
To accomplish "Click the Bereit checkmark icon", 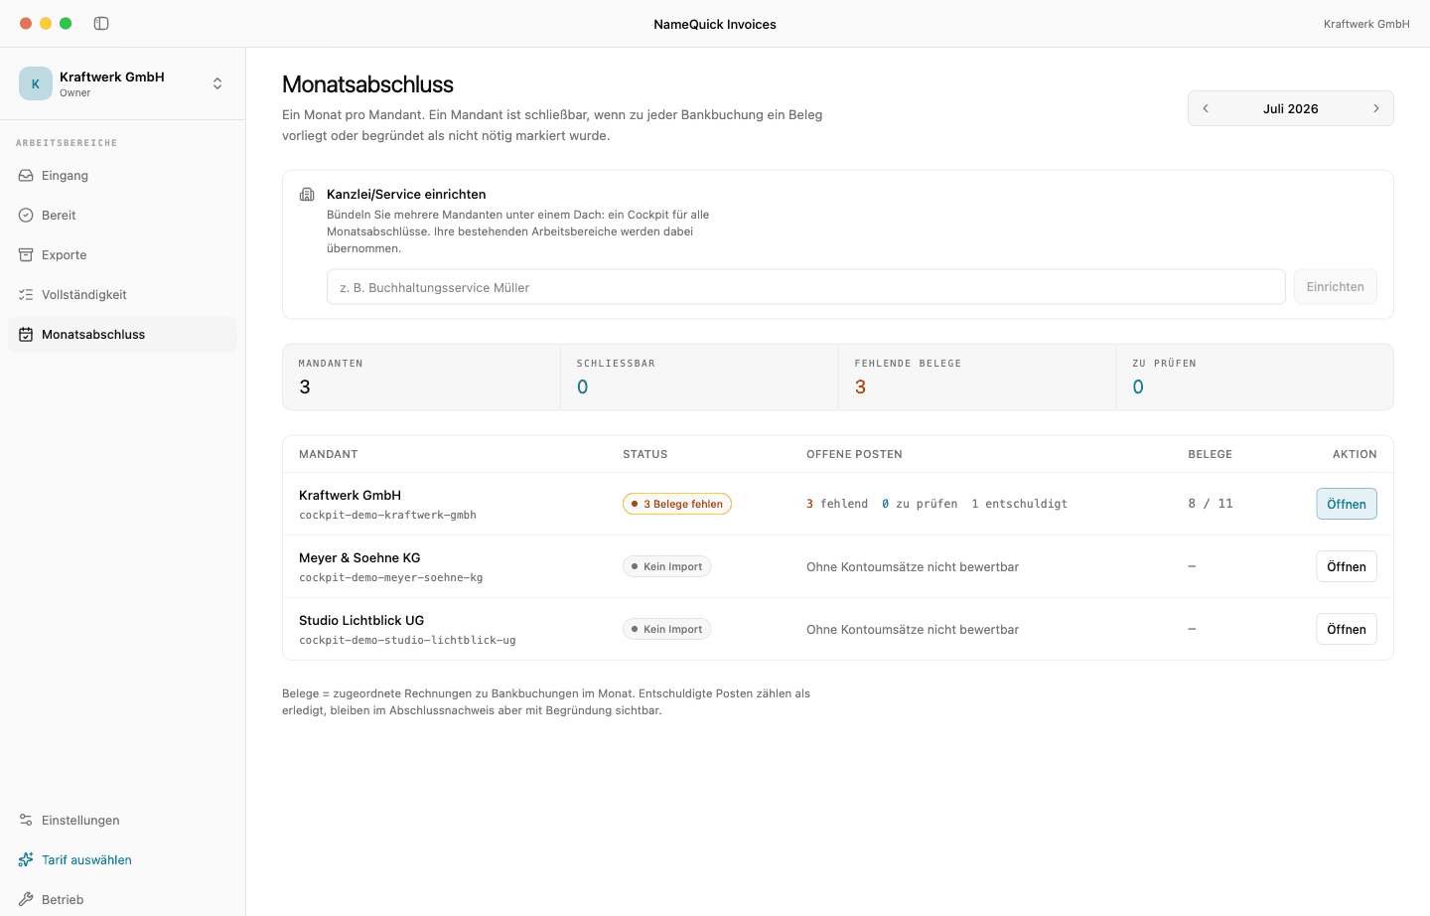I will [26, 216].
